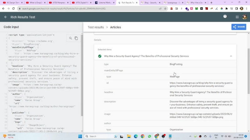Open a new browser tab
This screenshot has width=250, height=140.
point(211,3)
